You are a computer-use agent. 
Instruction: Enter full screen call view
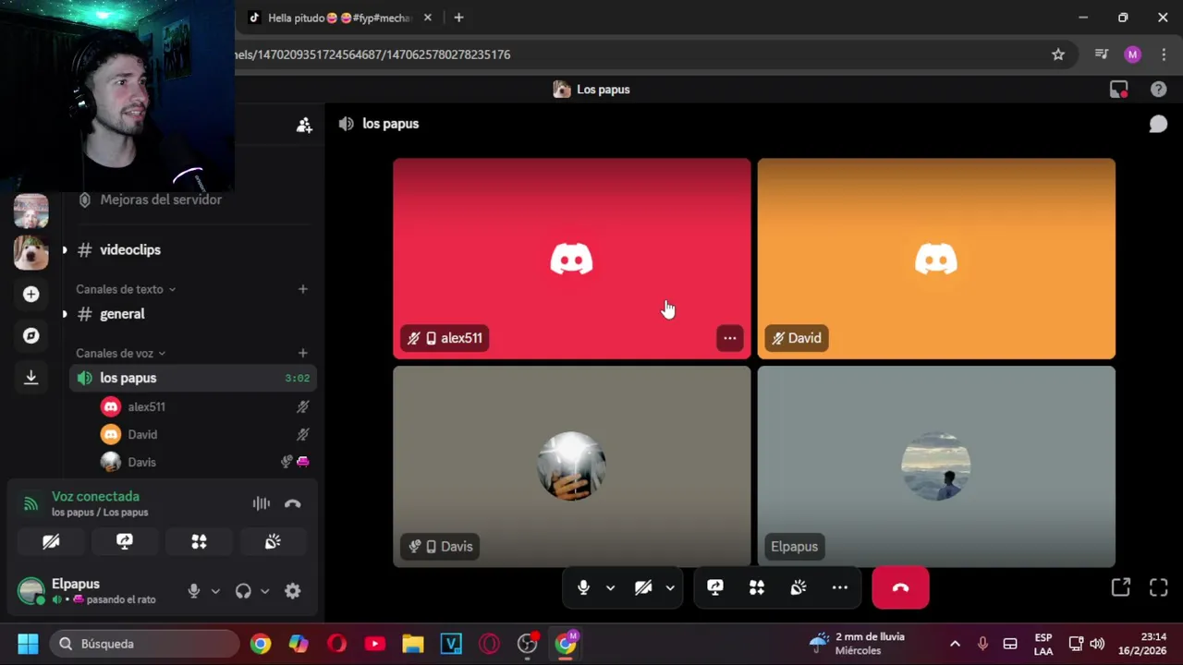1159,587
